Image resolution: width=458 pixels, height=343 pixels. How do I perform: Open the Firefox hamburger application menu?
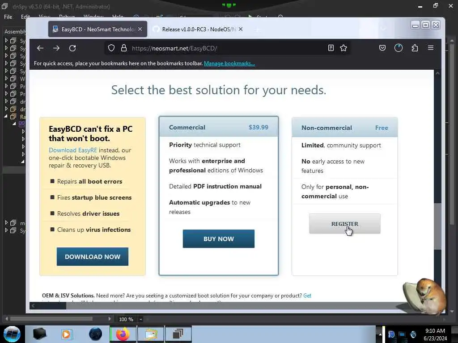coord(431,47)
